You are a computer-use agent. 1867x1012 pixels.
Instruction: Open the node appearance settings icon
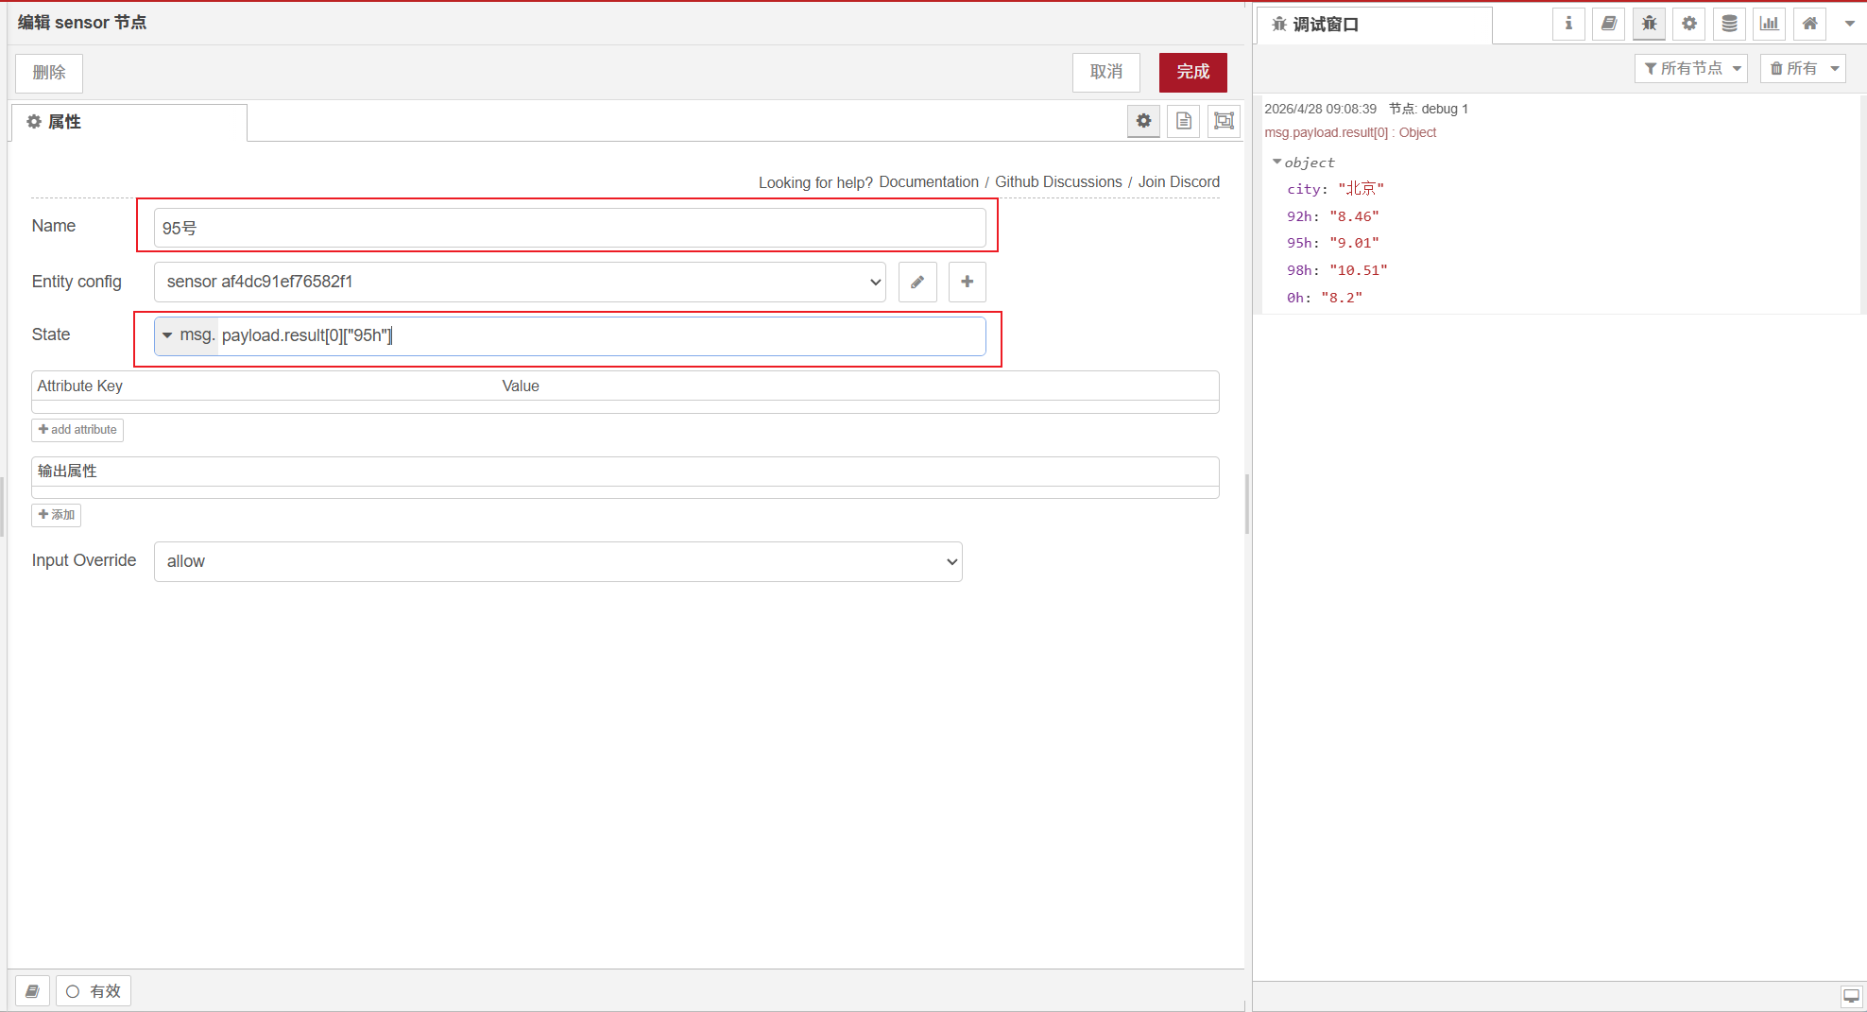pos(1225,121)
